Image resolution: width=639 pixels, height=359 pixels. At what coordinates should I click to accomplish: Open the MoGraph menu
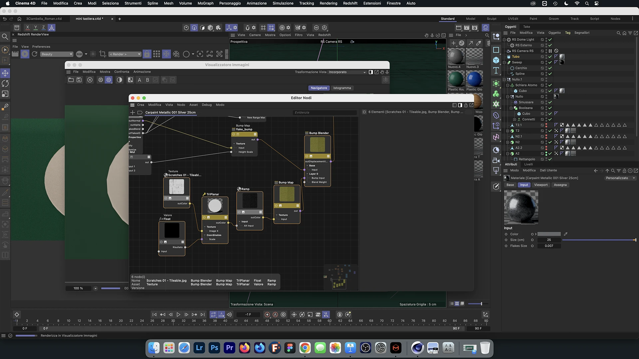(205, 3)
